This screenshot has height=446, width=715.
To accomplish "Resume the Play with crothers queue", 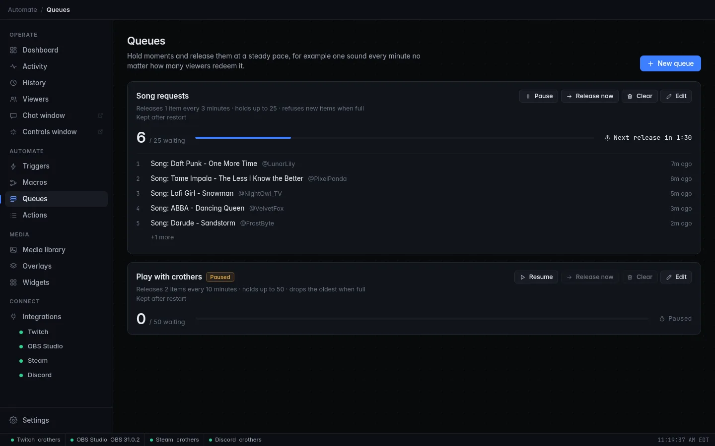I will (536, 277).
